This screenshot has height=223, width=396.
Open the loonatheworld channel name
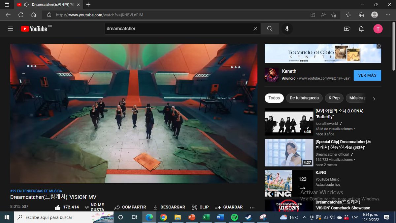pyautogui.click(x=327, y=123)
